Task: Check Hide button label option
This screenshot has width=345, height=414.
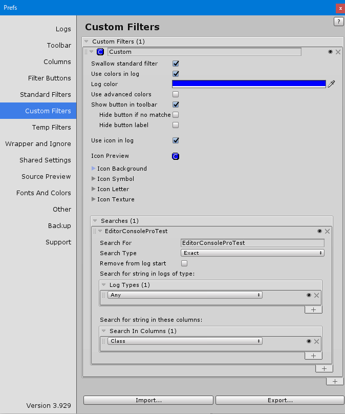Action: [x=176, y=125]
